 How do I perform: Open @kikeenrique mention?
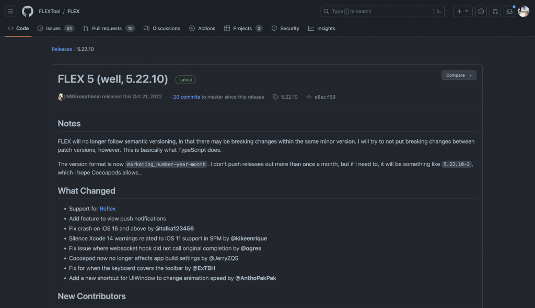[x=249, y=238]
